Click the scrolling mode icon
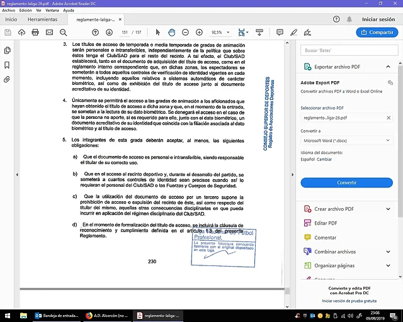Screen dimensions: 403x322 259,32
